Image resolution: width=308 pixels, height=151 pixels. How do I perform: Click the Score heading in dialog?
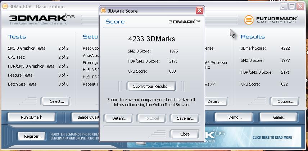(115, 22)
